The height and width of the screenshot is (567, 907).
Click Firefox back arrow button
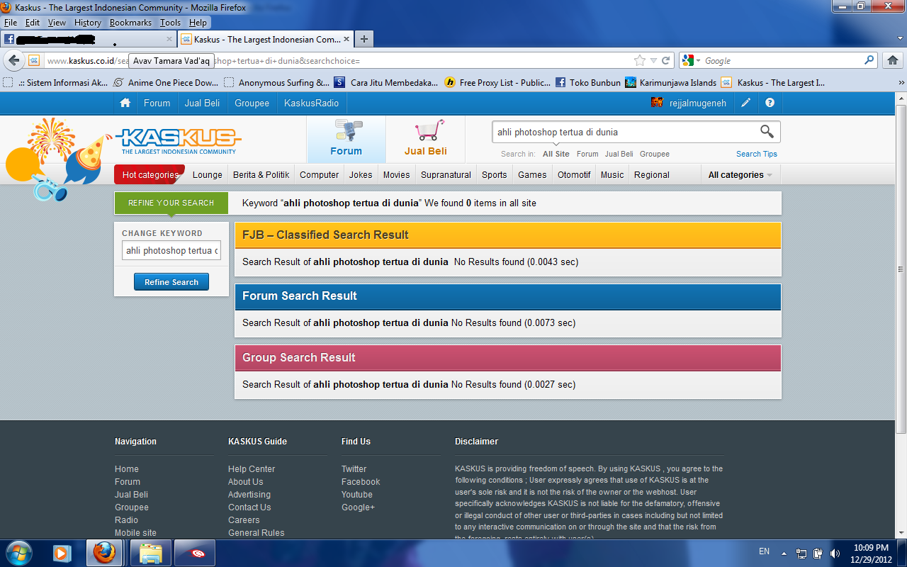click(14, 61)
